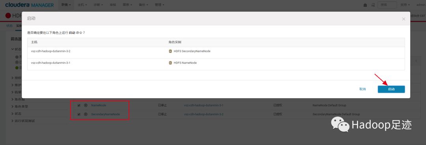Click 已授权 cell in SecondaryNameNode row
Image resolution: width=426 pixels, height=145 pixels.
click(278, 114)
